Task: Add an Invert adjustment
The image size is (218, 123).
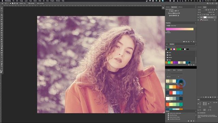Action: [170, 15]
